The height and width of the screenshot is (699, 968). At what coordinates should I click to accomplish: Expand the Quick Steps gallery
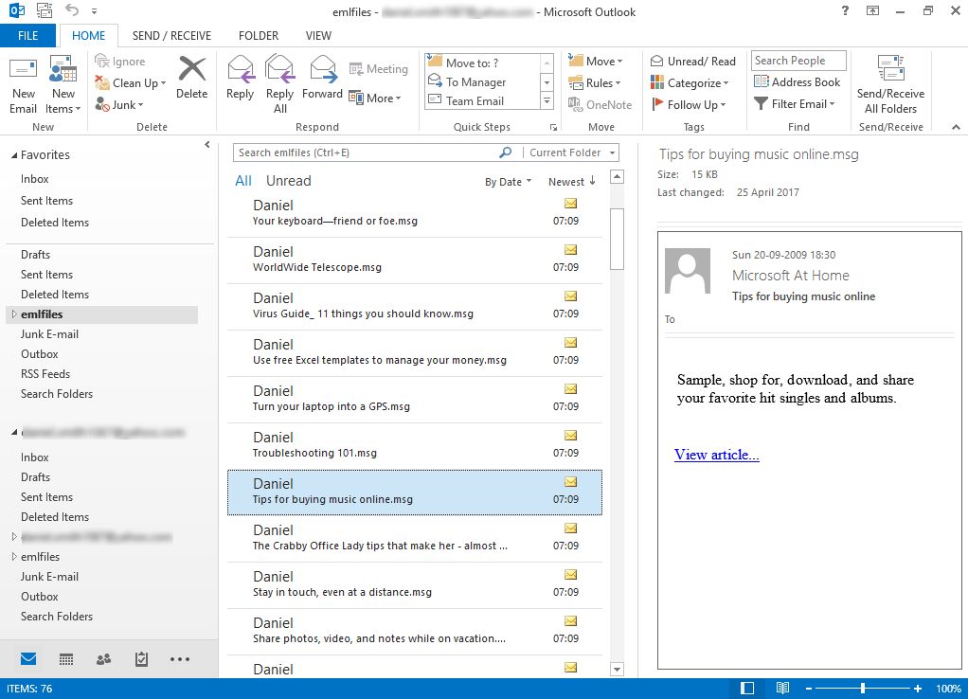[x=547, y=100]
